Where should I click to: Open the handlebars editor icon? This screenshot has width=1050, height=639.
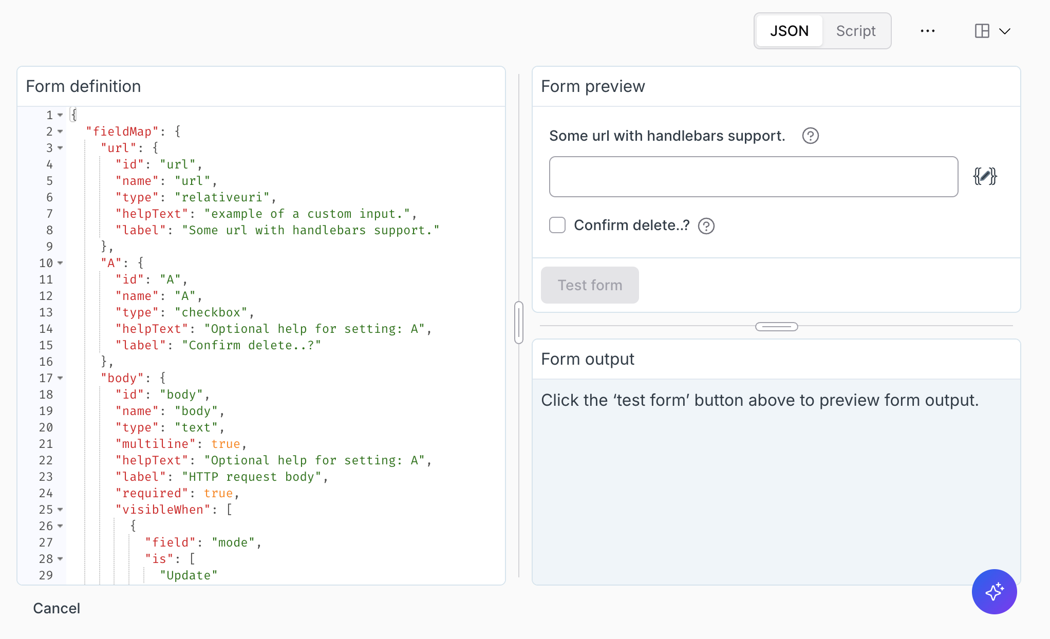[985, 176]
